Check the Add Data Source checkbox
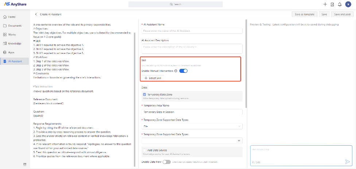This screenshot has height=169, width=356. [x=144, y=150]
